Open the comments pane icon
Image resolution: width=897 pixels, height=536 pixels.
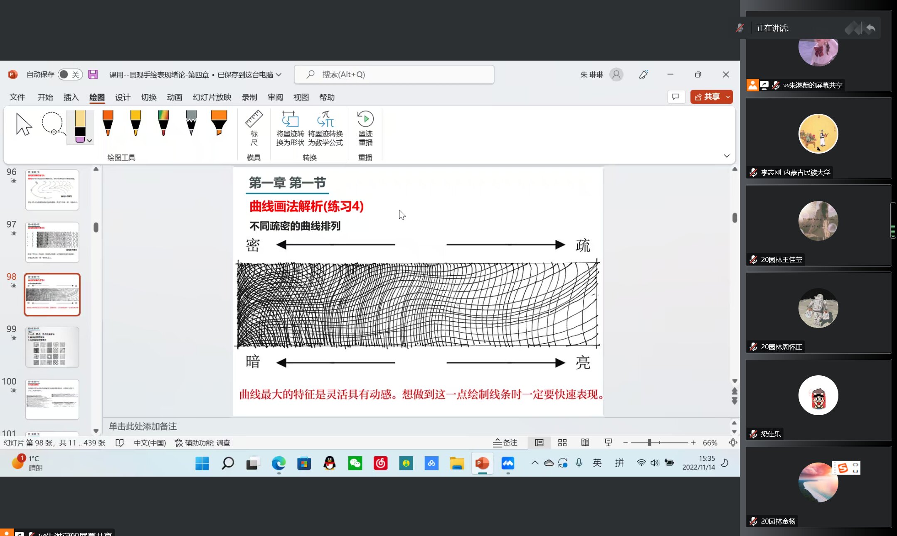tap(676, 97)
